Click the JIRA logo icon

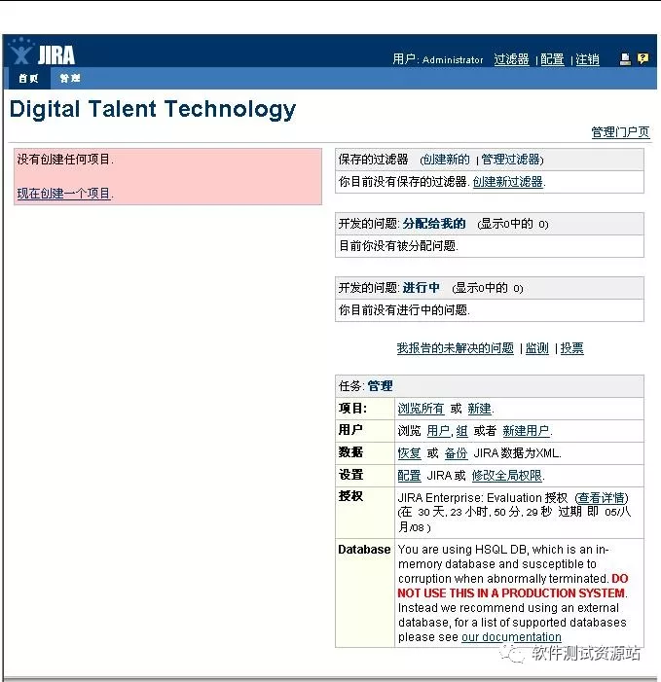click(42, 53)
